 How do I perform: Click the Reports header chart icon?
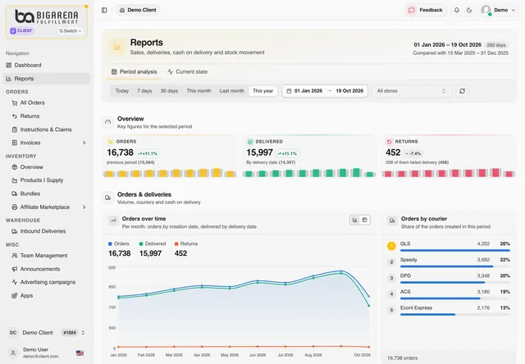117,48
